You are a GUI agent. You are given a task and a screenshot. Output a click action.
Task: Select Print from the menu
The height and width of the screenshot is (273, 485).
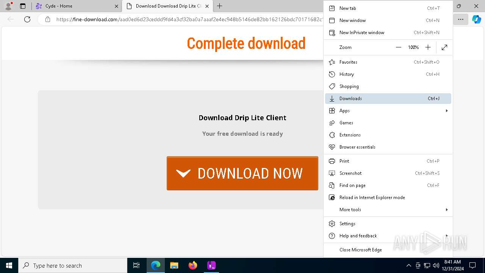pos(388,161)
